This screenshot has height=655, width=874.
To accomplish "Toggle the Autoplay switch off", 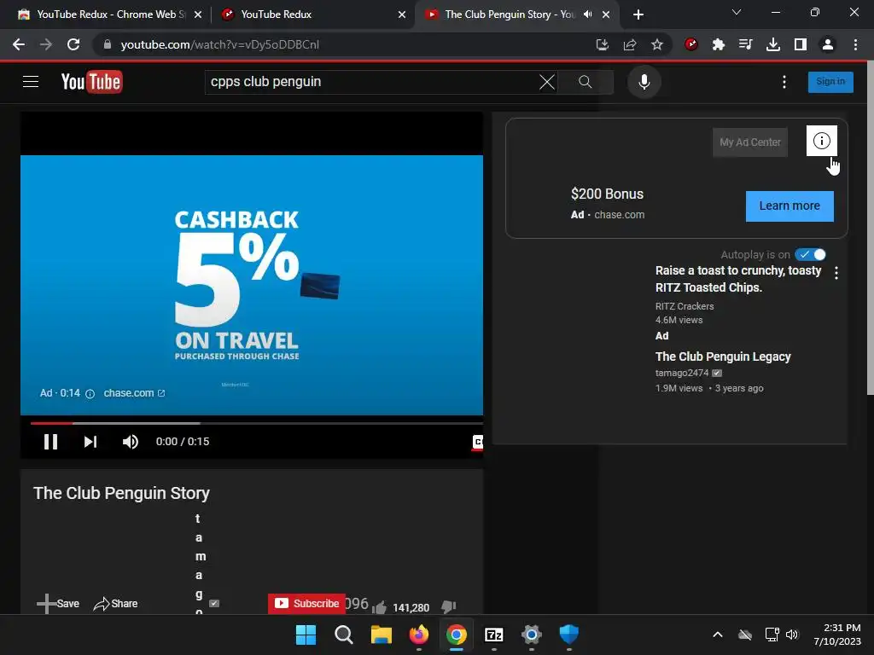I will [x=810, y=254].
